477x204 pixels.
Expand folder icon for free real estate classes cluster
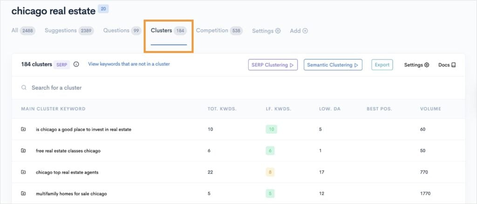[x=23, y=151]
